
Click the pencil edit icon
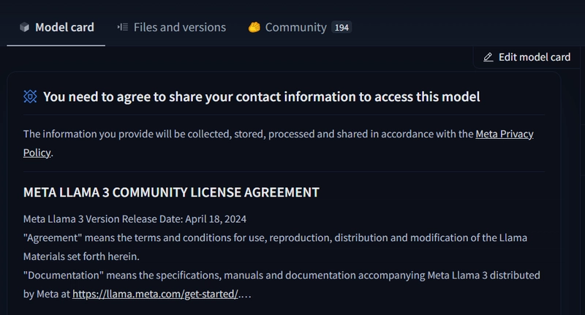click(x=488, y=57)
